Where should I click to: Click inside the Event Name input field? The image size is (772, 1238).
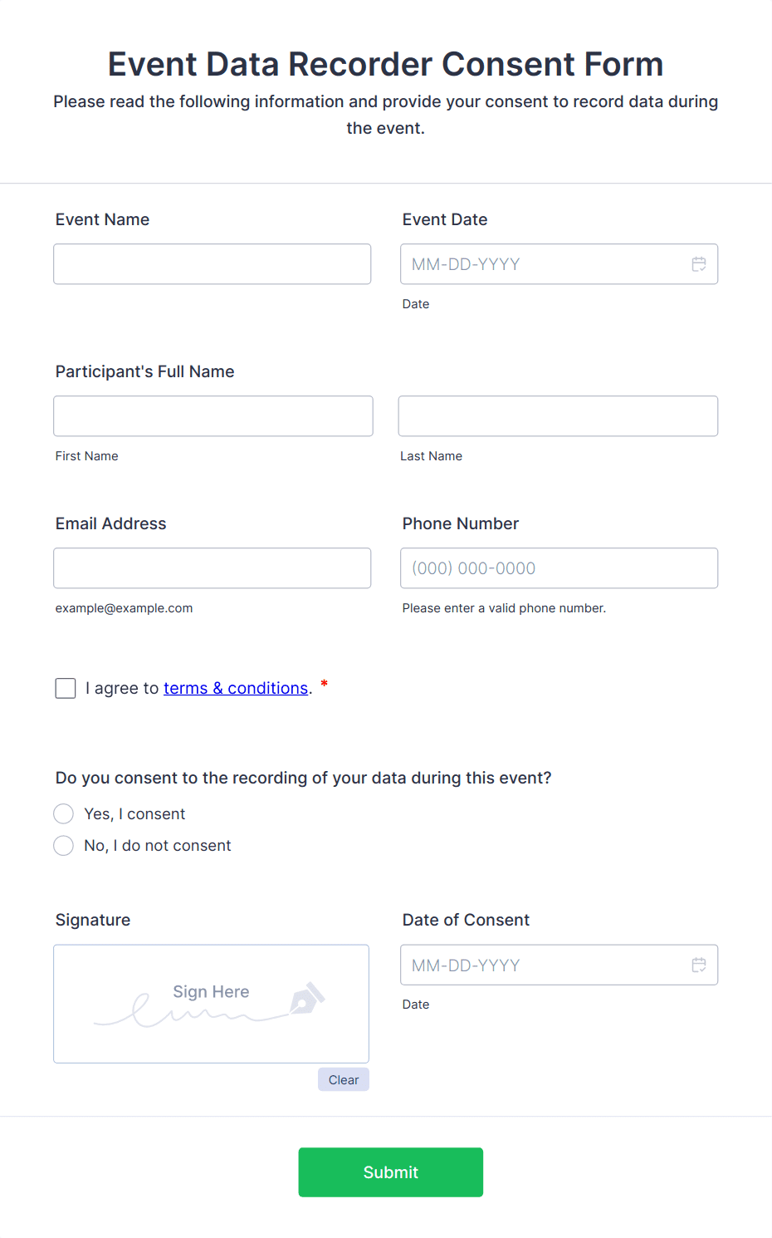(212, 263)
